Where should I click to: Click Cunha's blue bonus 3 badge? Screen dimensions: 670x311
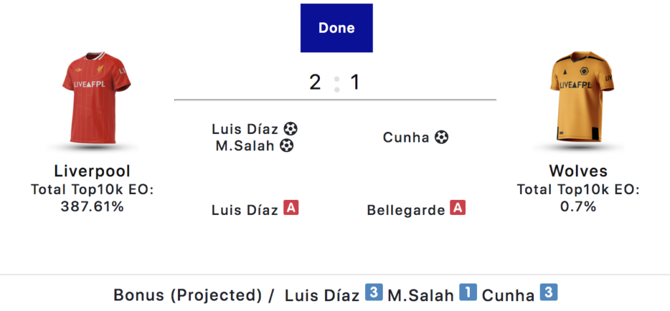[x=549, y=293]
